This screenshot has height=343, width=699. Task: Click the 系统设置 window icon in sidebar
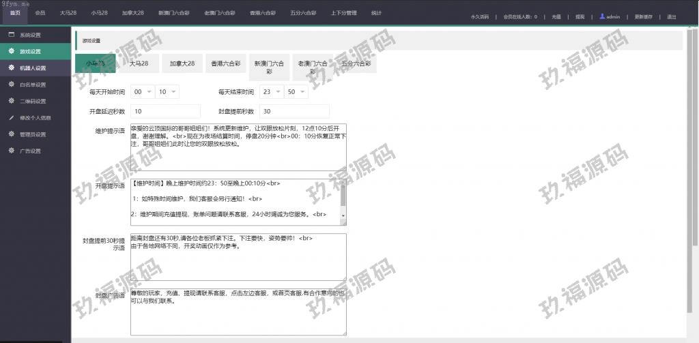12,34
